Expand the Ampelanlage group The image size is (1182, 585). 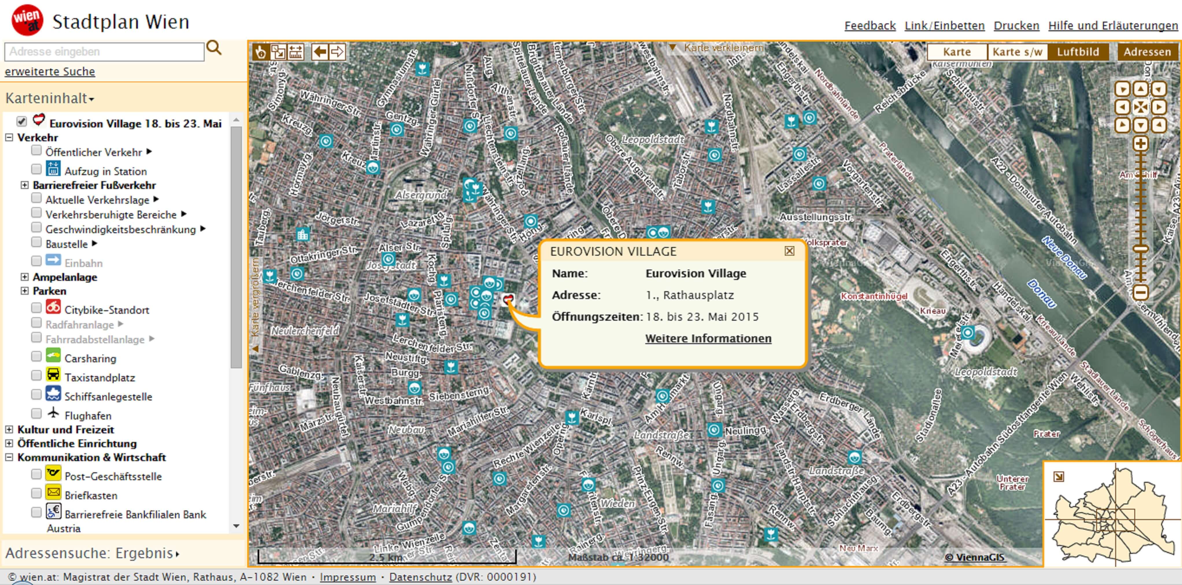tap(24, 277)
